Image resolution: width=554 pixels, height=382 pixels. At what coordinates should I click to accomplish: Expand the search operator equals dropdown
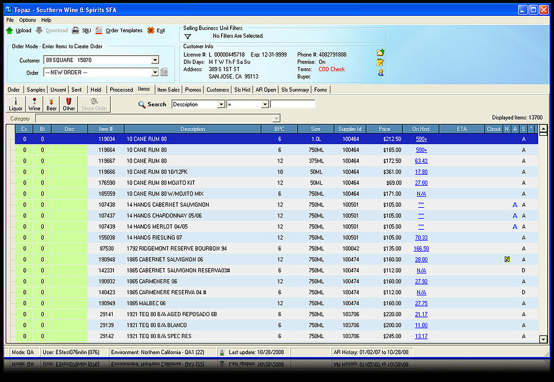click(x=265, y=104)
